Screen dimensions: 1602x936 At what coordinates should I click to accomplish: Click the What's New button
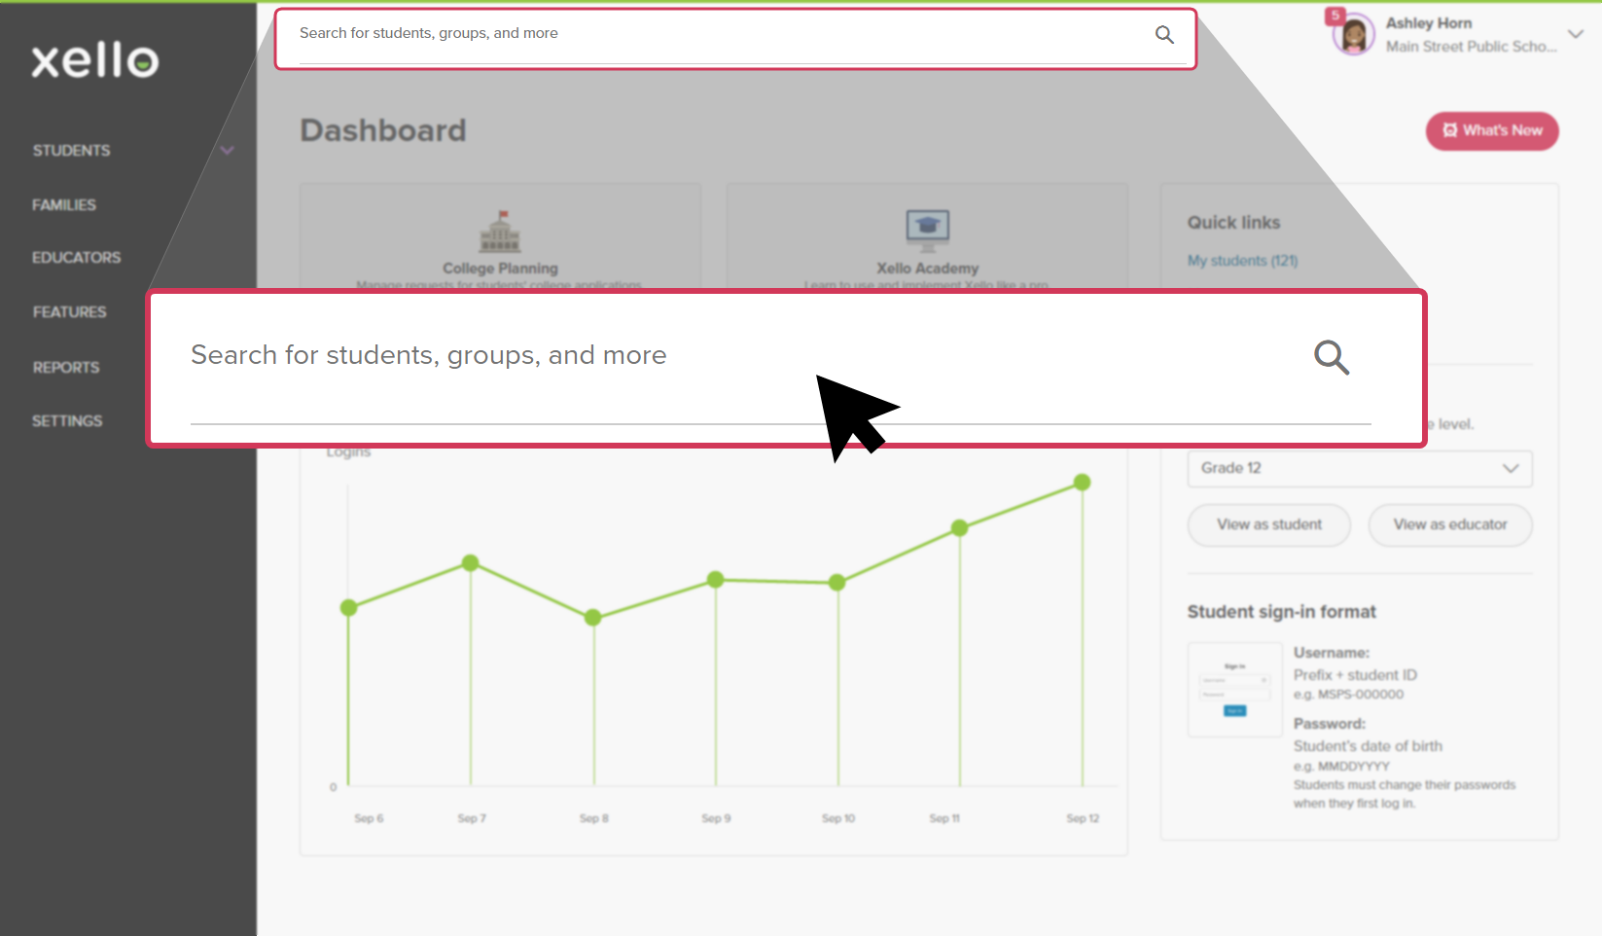click(1492, 130)
